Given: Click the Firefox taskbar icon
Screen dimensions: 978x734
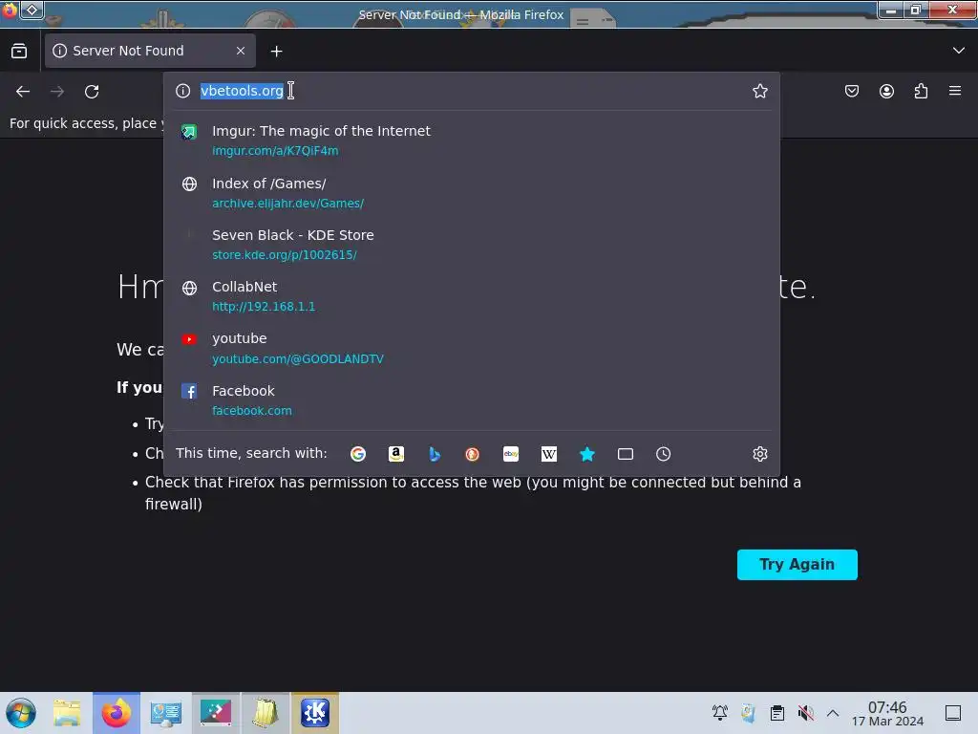Looking at the screenshot, I should [x=117, y=713].
